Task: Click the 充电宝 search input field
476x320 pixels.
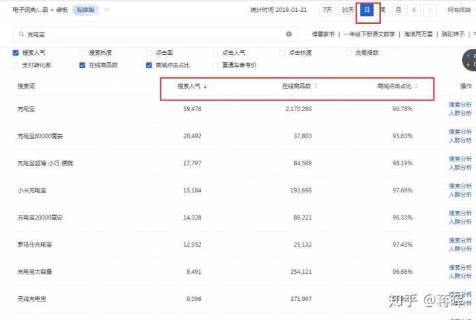Action: click(152, 34)
